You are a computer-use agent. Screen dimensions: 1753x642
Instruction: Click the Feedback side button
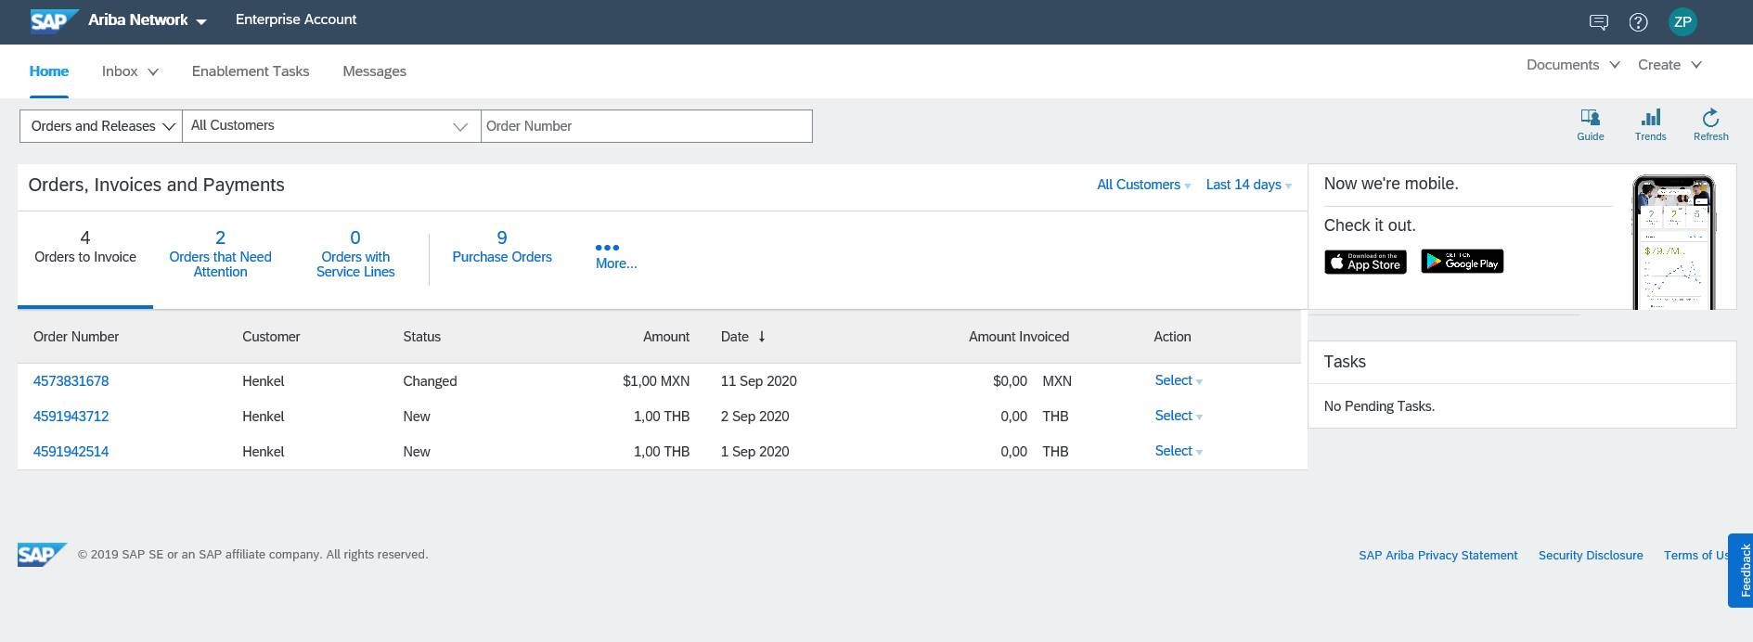pos(1740,571)
